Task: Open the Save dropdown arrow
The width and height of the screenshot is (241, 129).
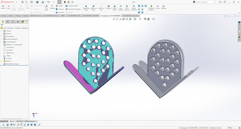Action: [x=40, y=2]
